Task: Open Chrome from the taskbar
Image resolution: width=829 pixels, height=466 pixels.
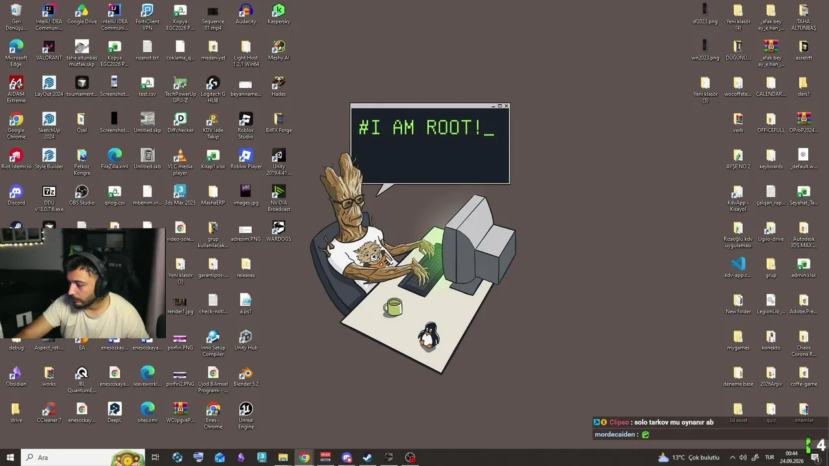Action: (304, 458)
